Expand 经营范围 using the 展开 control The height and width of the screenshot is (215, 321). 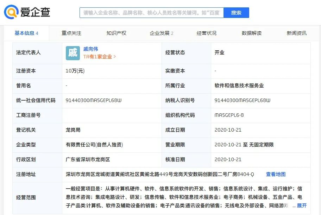(x=303, y=205)
